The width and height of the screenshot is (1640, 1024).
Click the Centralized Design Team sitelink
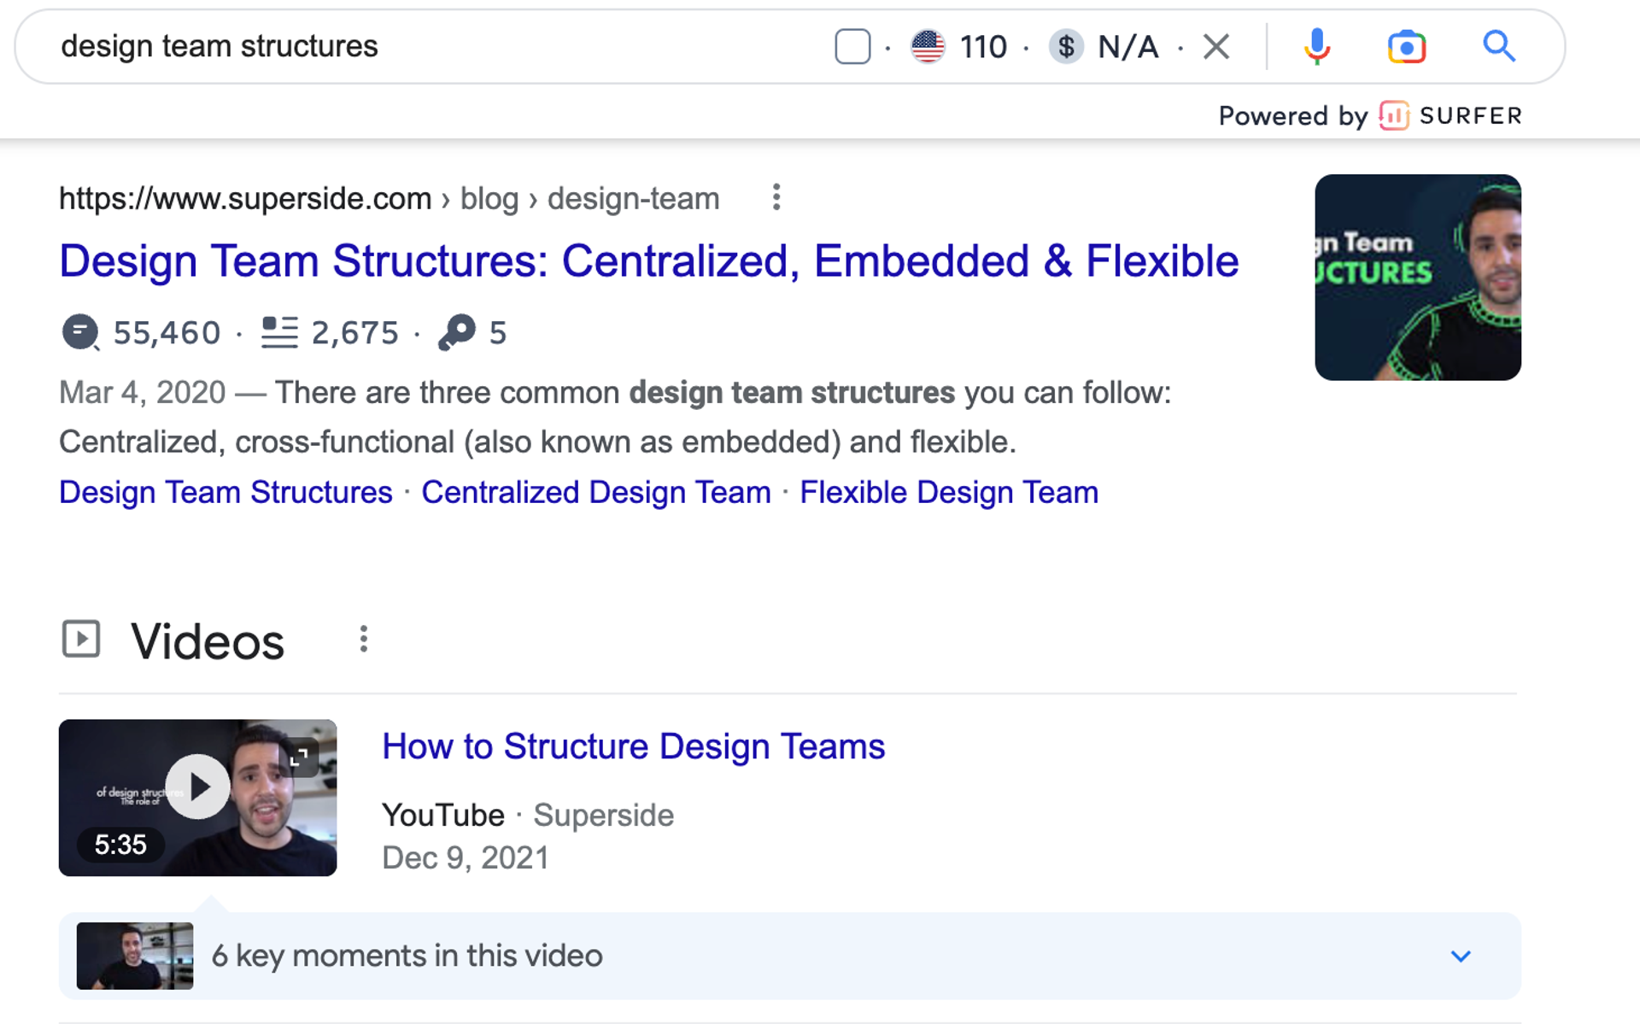[595, 493]
